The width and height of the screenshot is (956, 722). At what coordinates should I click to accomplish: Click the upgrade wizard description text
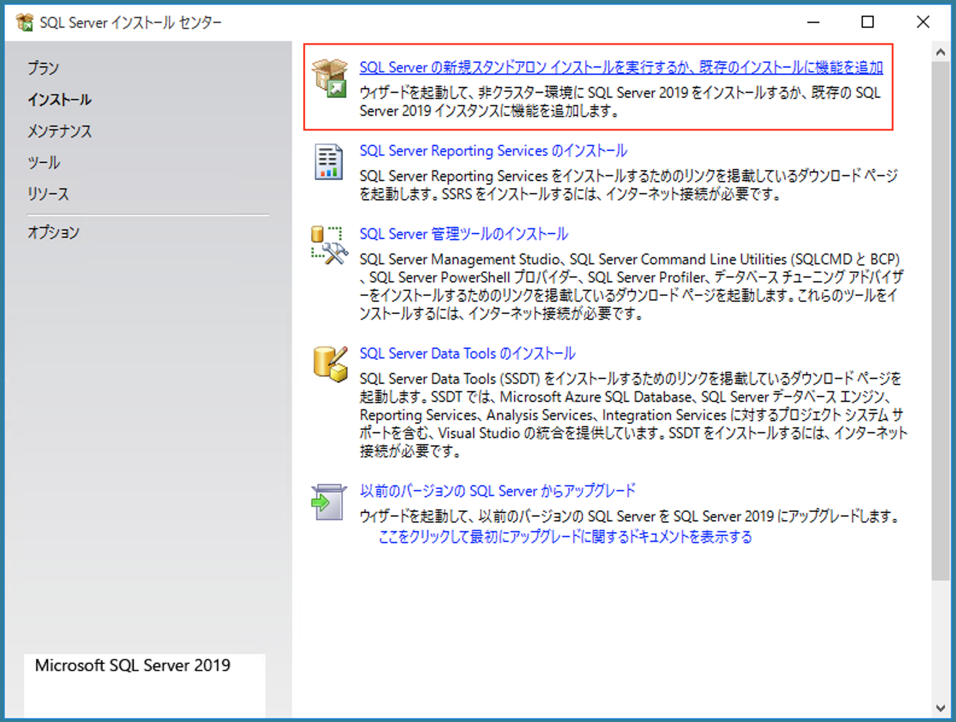coord(631,516)
